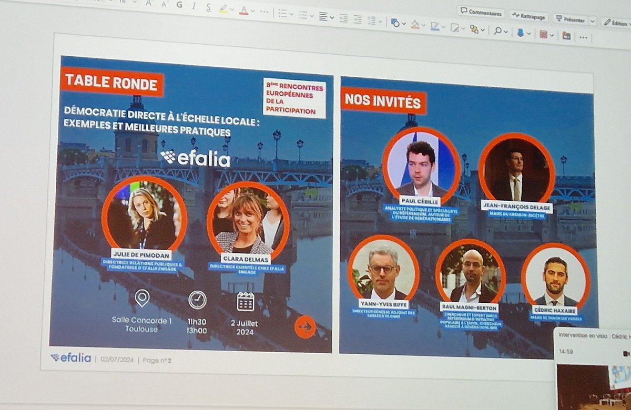This screenshot has height=410, width=631.
Task: Open the Find search tool
Action: (497, 30)
